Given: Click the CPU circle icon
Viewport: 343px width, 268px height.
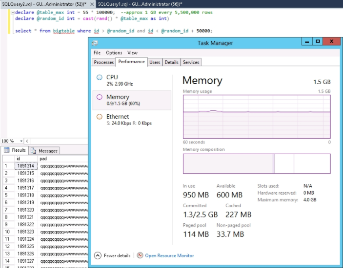Looking at the screenshot, I should tap(100, 77).
